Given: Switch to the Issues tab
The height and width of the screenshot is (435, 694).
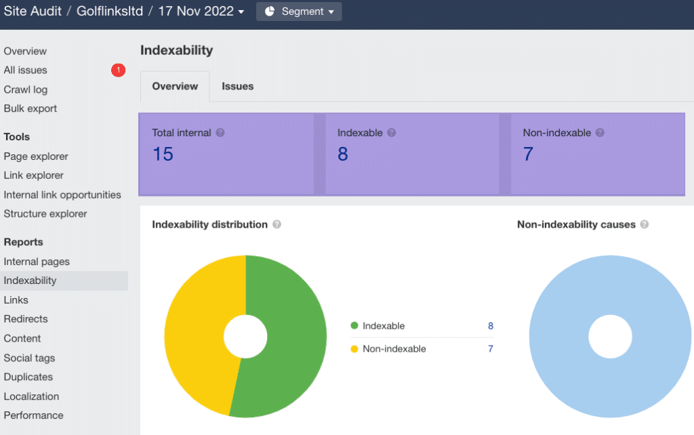Looking at the screenshot, I should pos(237,86).
